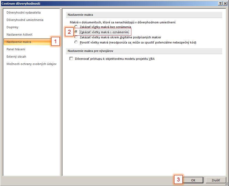The image size is (229, 186).
Task: Go to Panel hlásení settings
Action: click(16, 49)
